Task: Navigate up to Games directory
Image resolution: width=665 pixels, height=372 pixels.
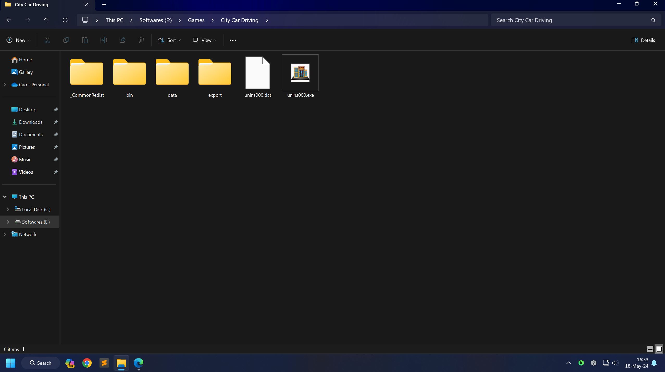Action: coord(196,20)
